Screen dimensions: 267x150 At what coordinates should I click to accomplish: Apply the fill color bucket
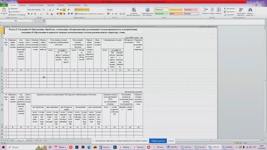click(47, 14)
